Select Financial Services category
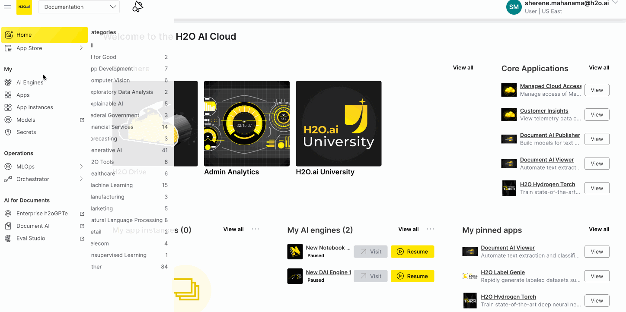 coord(129,127)
